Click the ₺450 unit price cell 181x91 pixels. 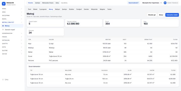150,56
